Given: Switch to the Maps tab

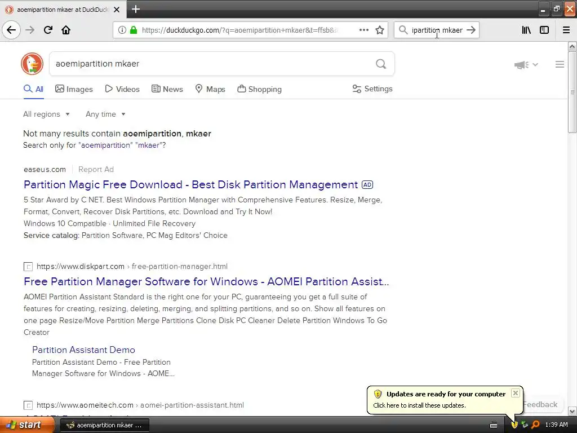Looking at the screenshot, I should [x=210, y=89].
